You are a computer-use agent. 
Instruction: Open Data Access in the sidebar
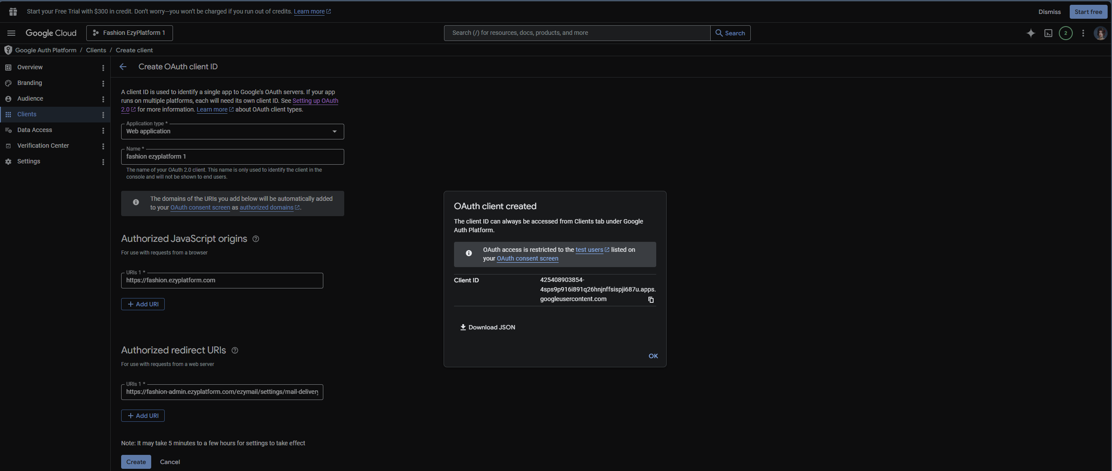click(x=34, y=130)
